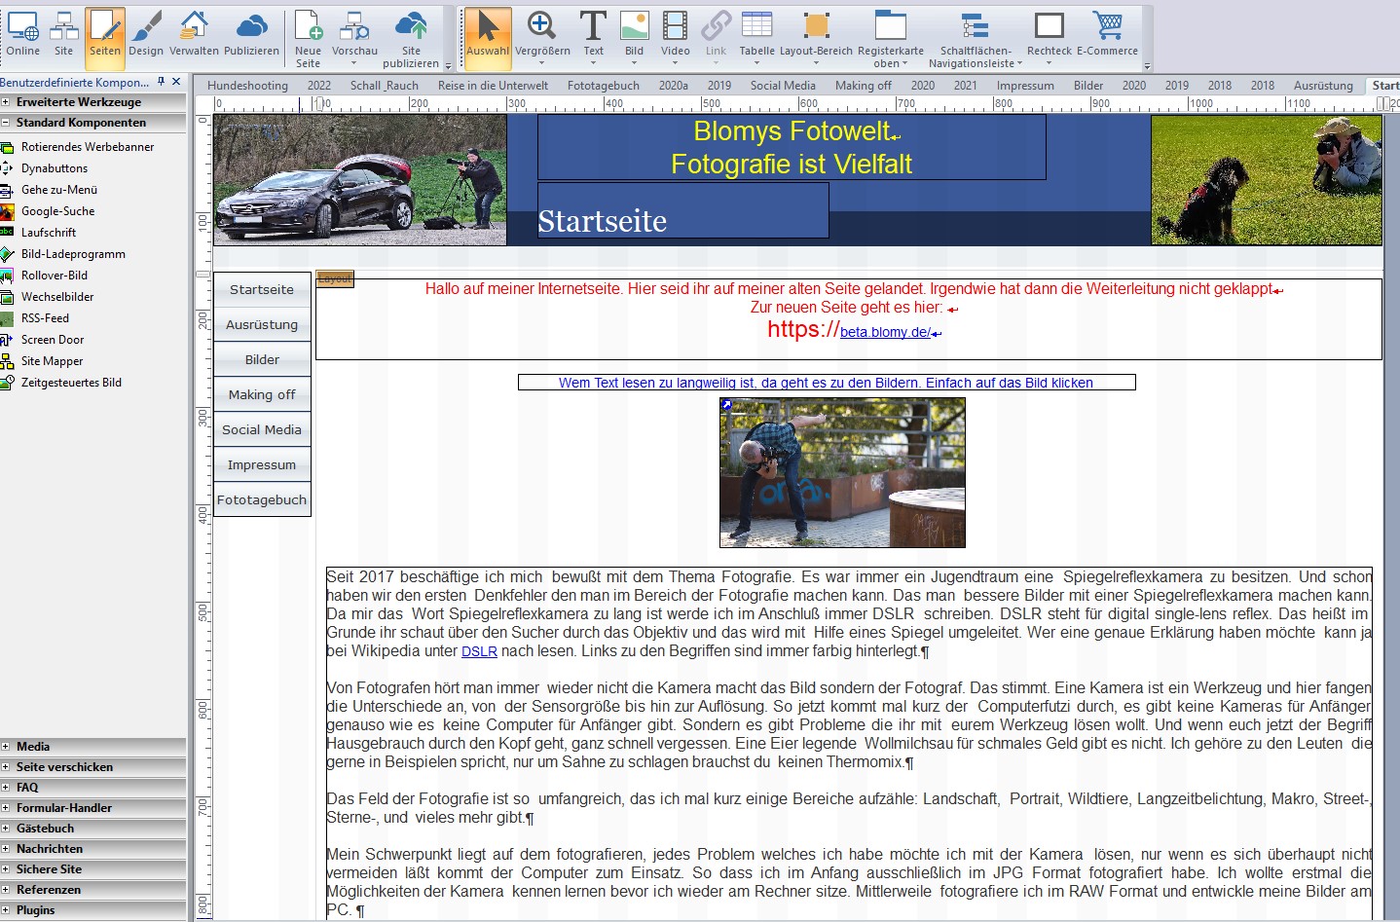Open the Reise in die Unterwelt tab
The height and width of the screenshot is (922, 1400).
click(x=493, y=86)
